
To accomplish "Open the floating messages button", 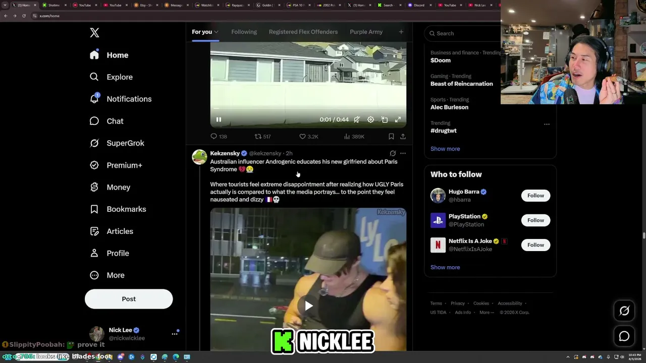I will (x=624, y=336).
